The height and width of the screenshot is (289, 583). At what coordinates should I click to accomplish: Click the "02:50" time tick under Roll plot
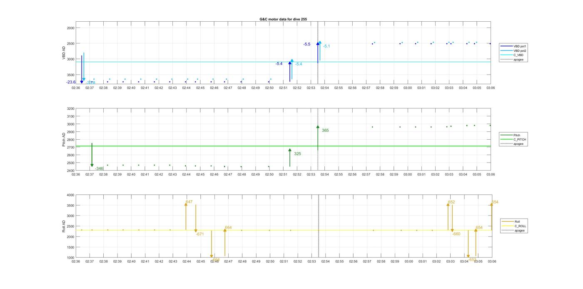tap(270, 261)
